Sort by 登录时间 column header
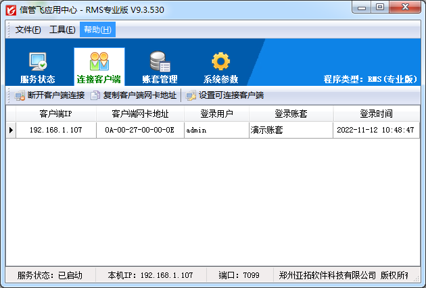 [x=375, y=114]
